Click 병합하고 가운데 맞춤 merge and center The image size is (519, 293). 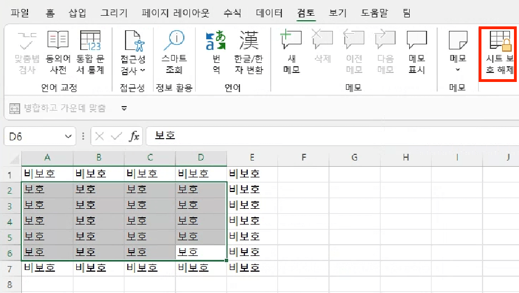58,108
